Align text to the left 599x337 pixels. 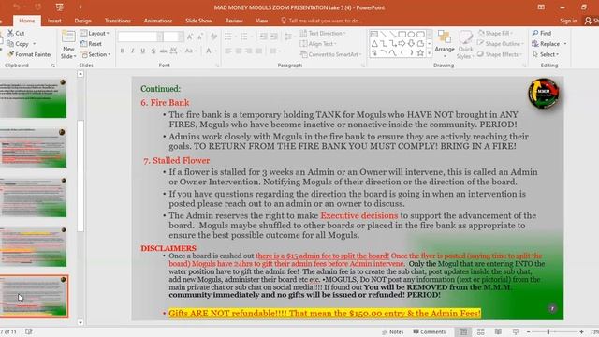[228, 51]
